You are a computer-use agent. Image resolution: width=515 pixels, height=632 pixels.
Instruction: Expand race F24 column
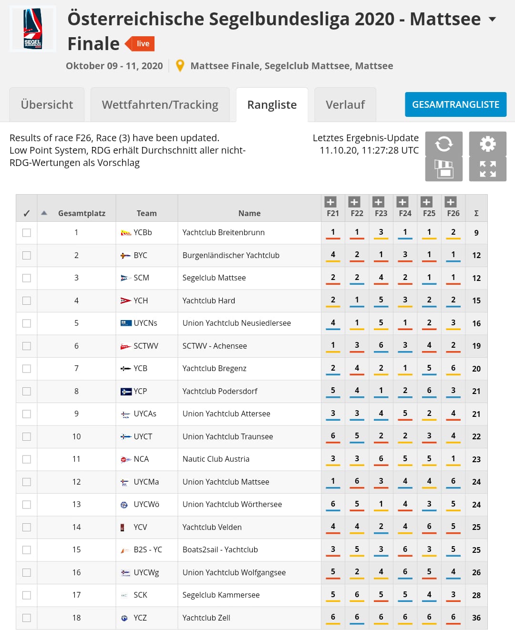point(402,202)
